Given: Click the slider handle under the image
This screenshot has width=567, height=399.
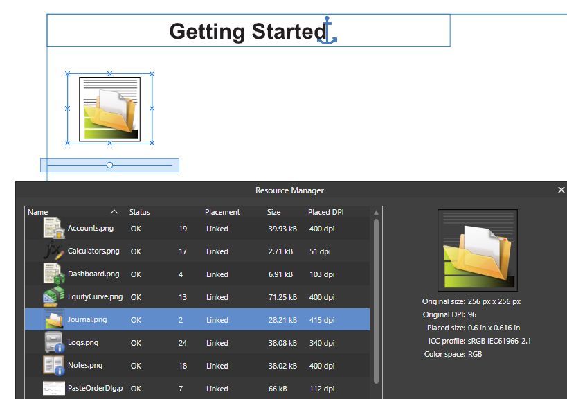Looking at the screenshot, I should (109, 166).
